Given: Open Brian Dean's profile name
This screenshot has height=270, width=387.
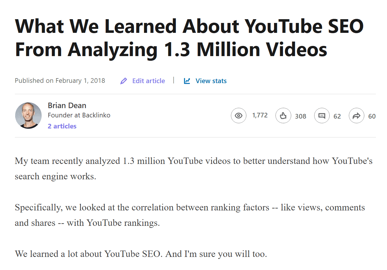Looking at the screenshot, I should [67, 105].
